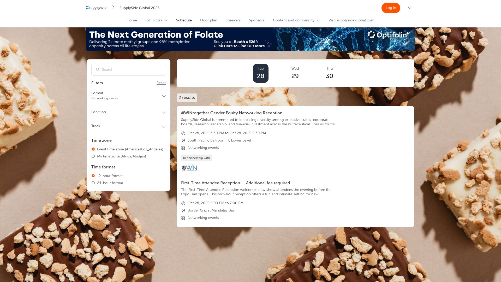The height and width of the screenshot is (282, 501).
Task: Expand the Track filter
Action: click(129, 126)
